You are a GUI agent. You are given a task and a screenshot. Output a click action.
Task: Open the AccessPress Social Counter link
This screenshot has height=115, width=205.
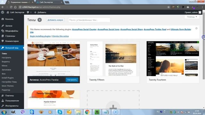pos(84,29)
